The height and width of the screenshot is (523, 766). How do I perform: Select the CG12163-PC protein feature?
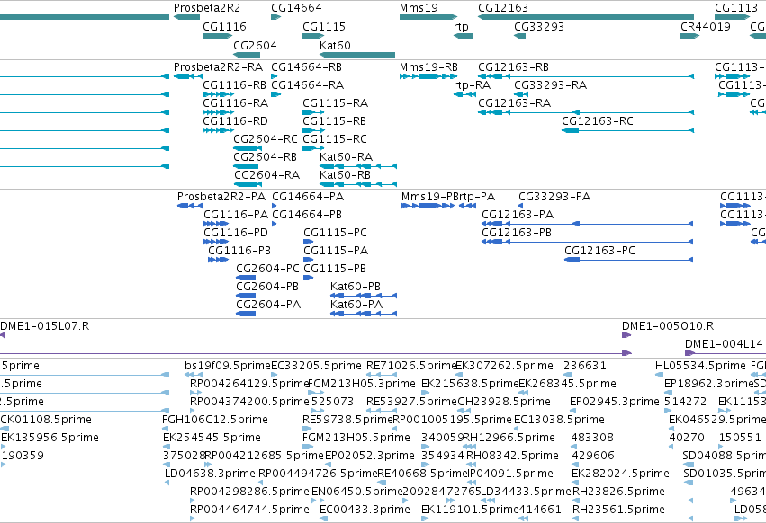pyautogui.click(x=628, y=260)
